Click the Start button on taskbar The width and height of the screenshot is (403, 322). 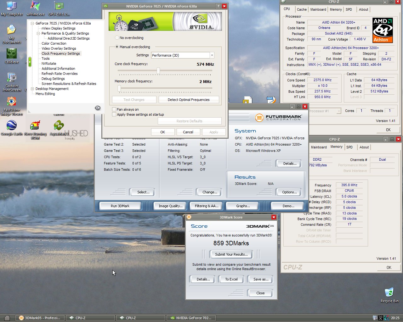click(7, 318)
